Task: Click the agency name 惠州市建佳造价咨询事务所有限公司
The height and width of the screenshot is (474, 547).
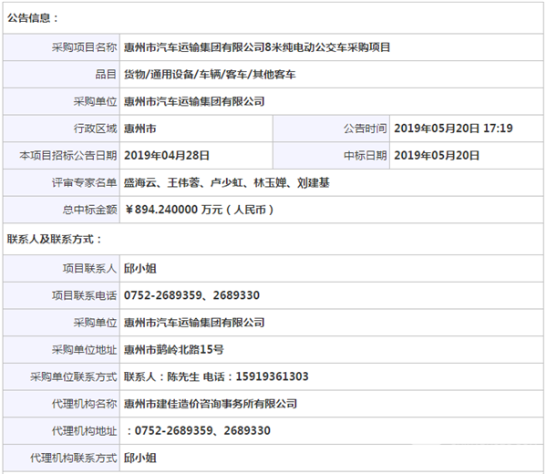Action: (x=211, y=403)
